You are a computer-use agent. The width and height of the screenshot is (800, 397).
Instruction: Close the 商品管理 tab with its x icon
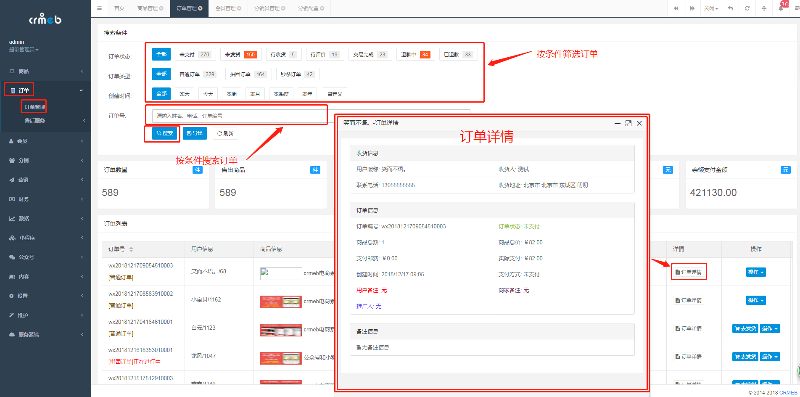[x=161, y=8]
